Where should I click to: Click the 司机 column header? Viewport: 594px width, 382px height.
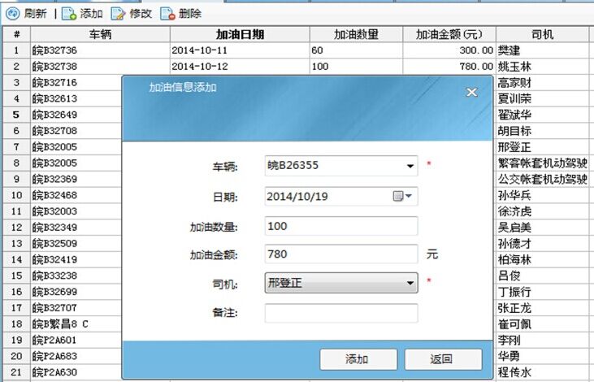(x=542, y=35)
